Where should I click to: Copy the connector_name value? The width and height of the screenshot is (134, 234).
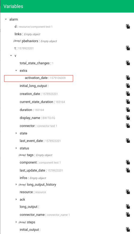click(128, 215)
